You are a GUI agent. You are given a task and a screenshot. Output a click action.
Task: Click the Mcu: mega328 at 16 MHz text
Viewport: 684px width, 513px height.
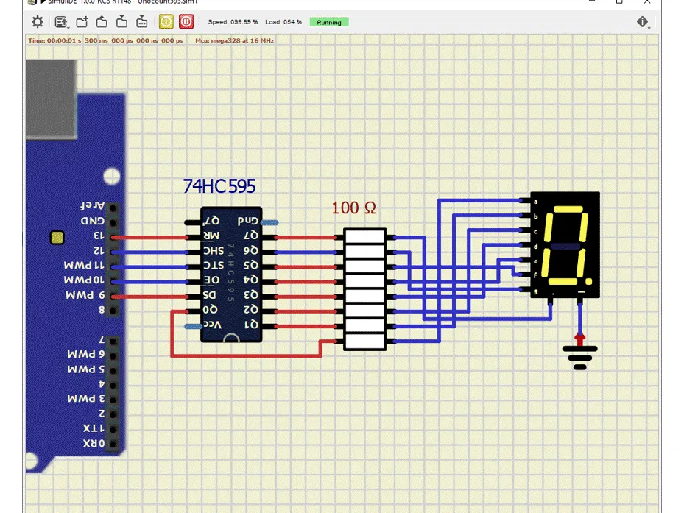pos(234,40)
